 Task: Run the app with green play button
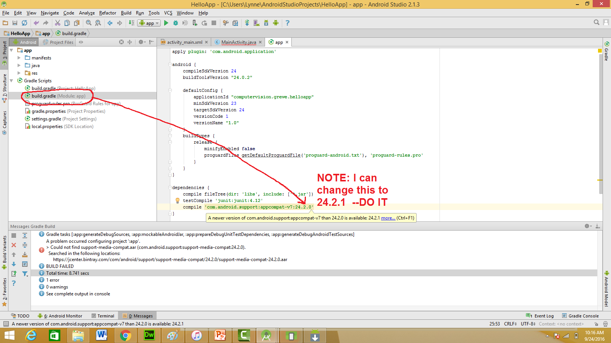(166, 23)
